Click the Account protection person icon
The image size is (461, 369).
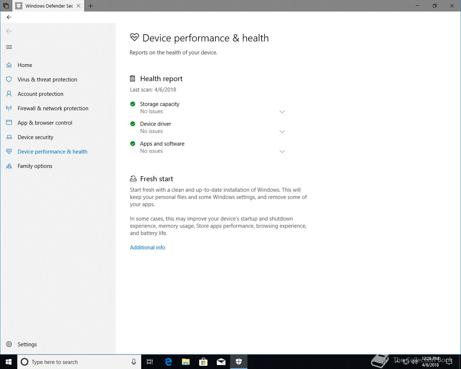9,94
